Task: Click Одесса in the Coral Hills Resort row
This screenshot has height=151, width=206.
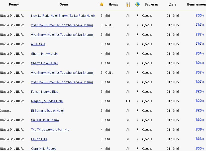Action: coord(147,149)
